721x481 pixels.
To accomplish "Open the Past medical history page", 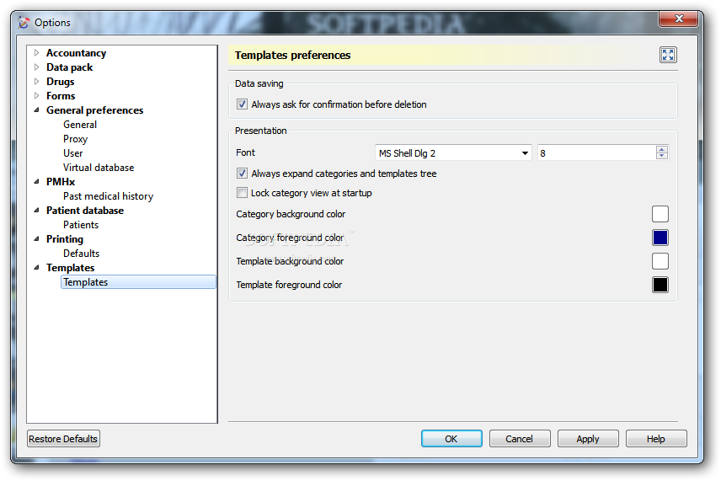I will [x=109, y=196].
